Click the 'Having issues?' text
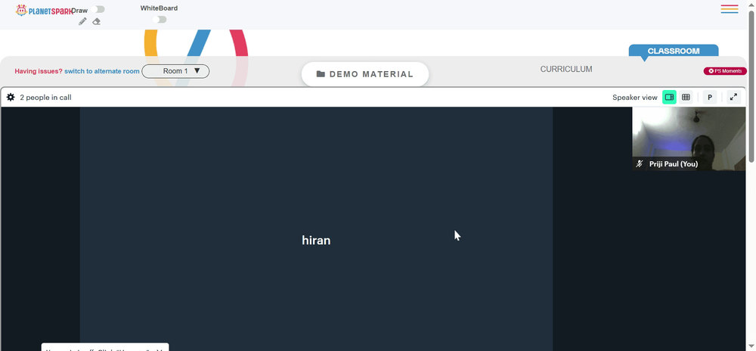 [39, 71]
